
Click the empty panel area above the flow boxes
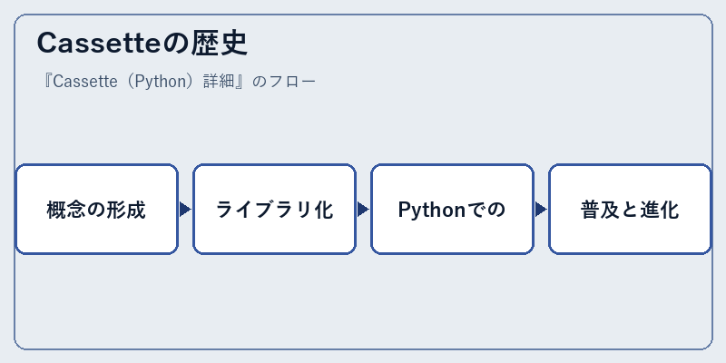[363, 127]
